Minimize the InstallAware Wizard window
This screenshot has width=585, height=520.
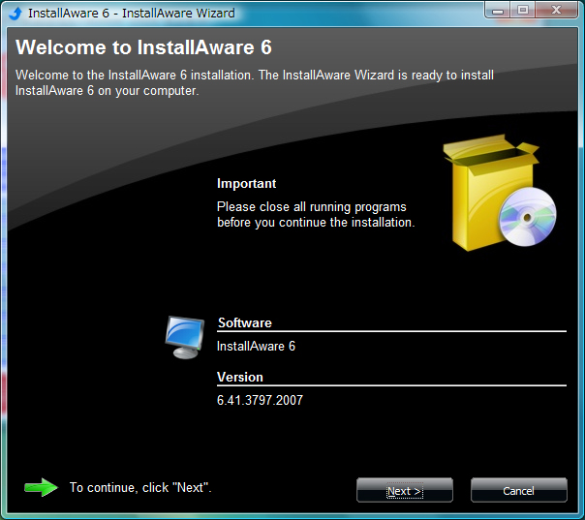(x=498, y=11)
